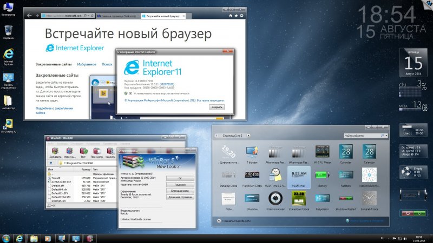Click the media player taskbar icon
433x243 pixels.
(x=48, y=238)
